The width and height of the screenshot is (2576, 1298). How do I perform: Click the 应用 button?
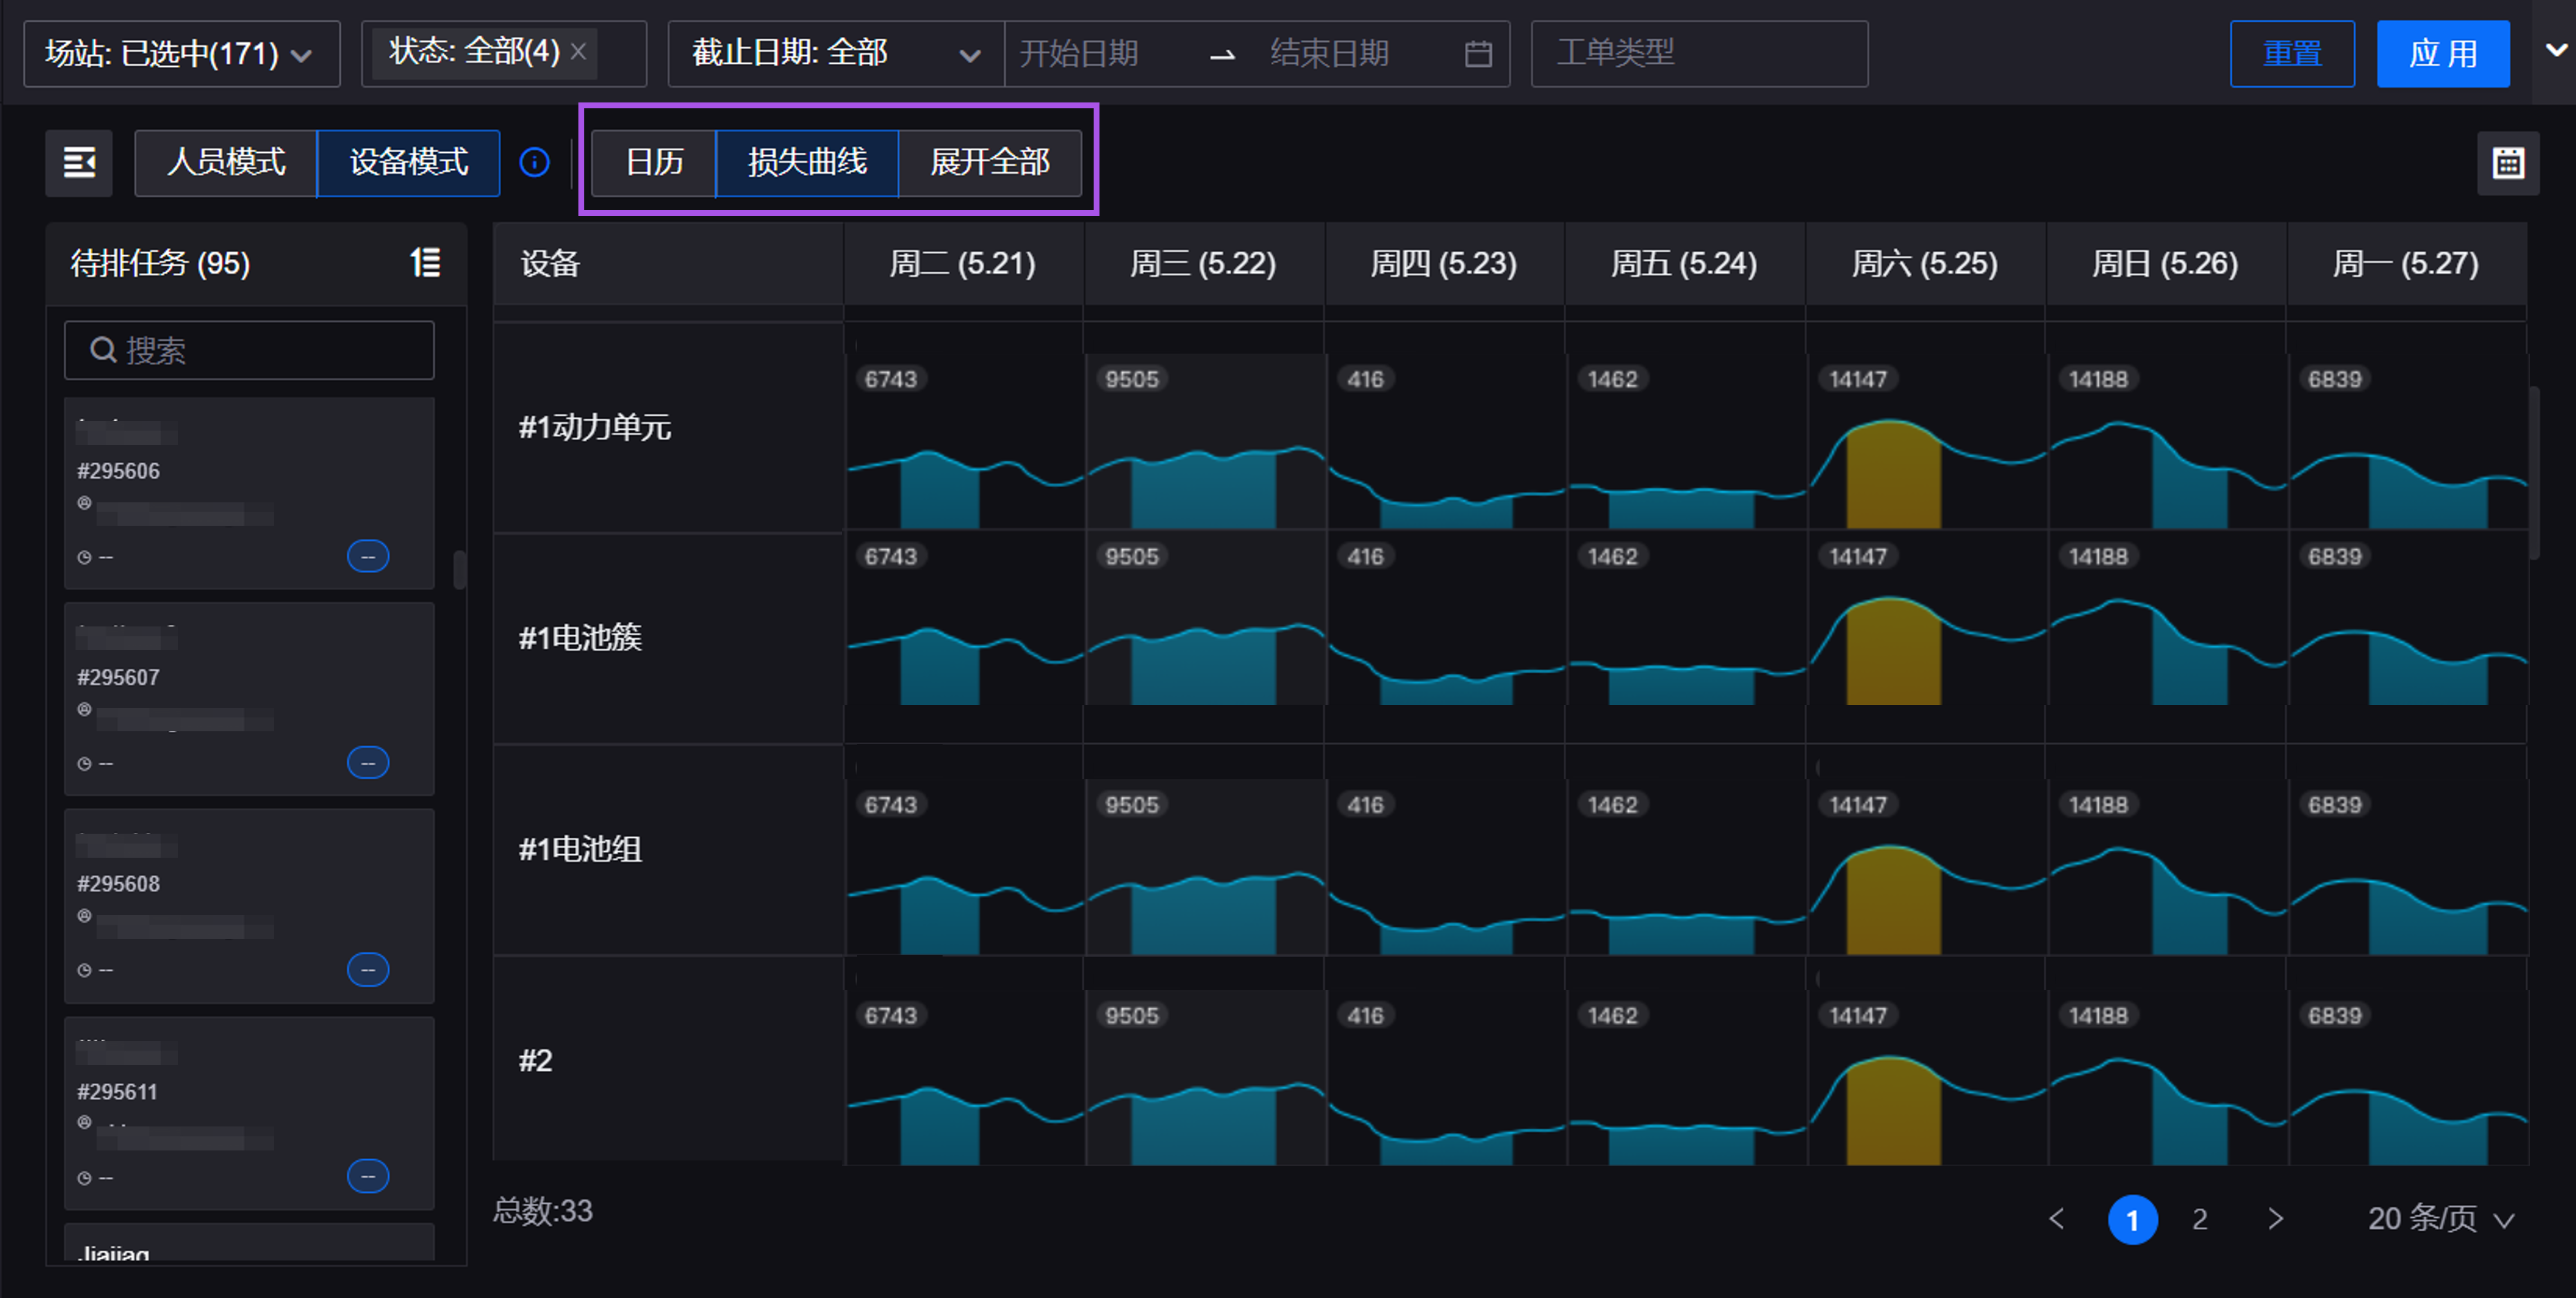click(x=2442, y=54)
